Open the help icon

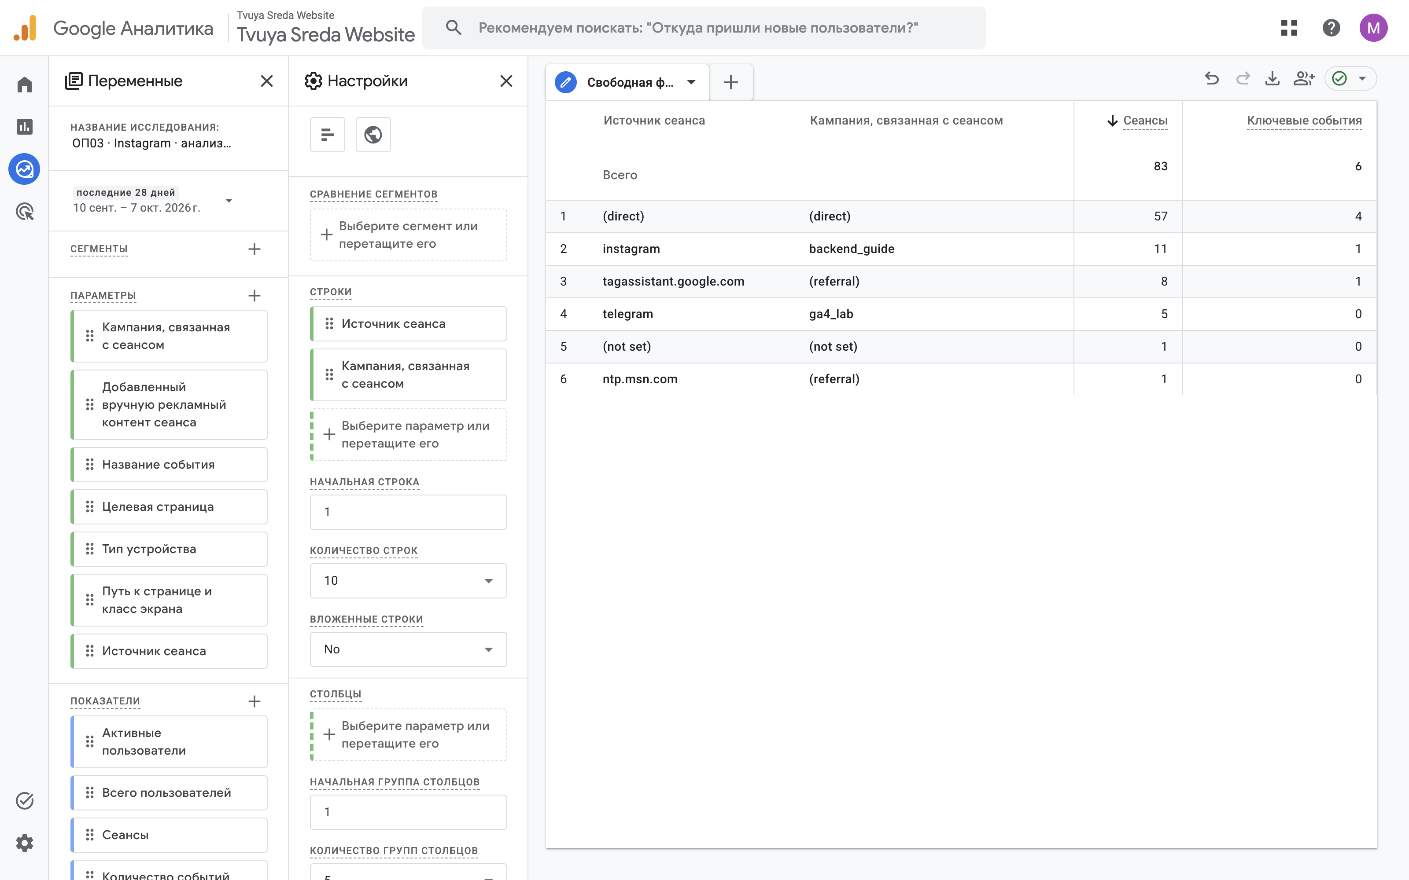[x=1332, y=27]
